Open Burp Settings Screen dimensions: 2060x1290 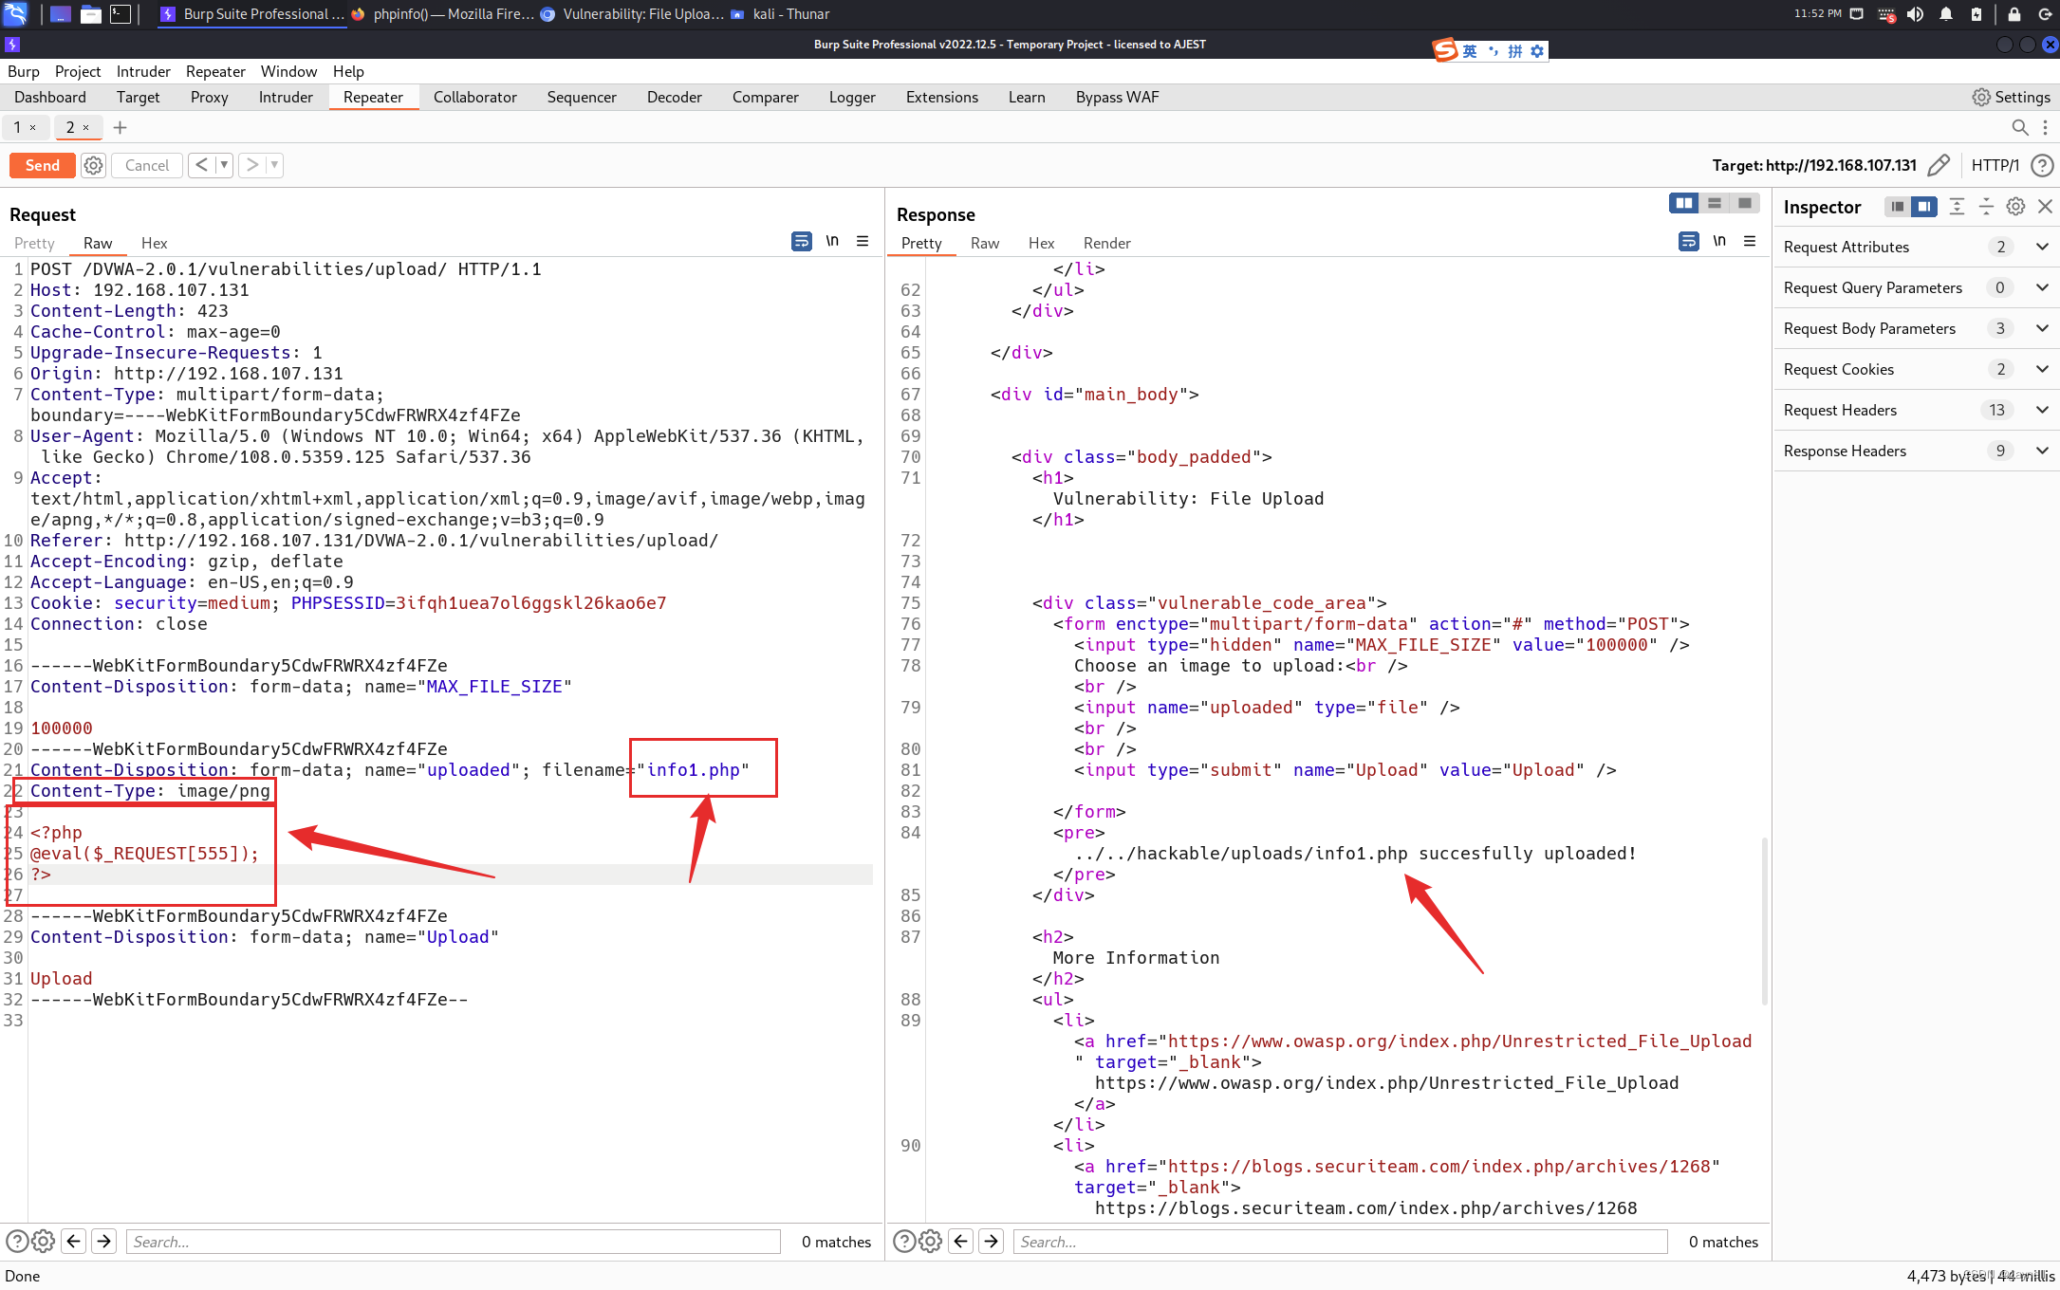[2011, 97]
